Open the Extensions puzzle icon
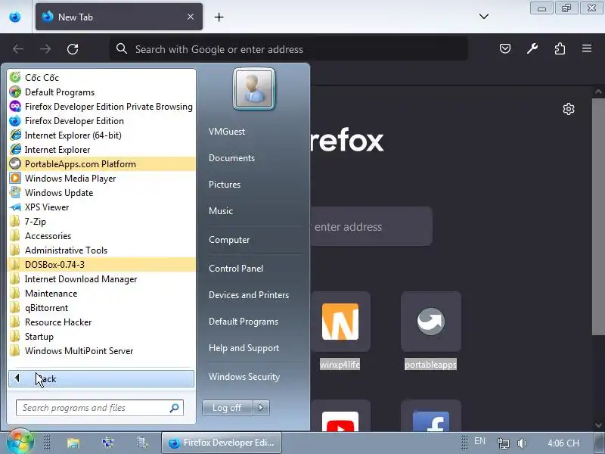605x454 pixels. pos(560,48)
